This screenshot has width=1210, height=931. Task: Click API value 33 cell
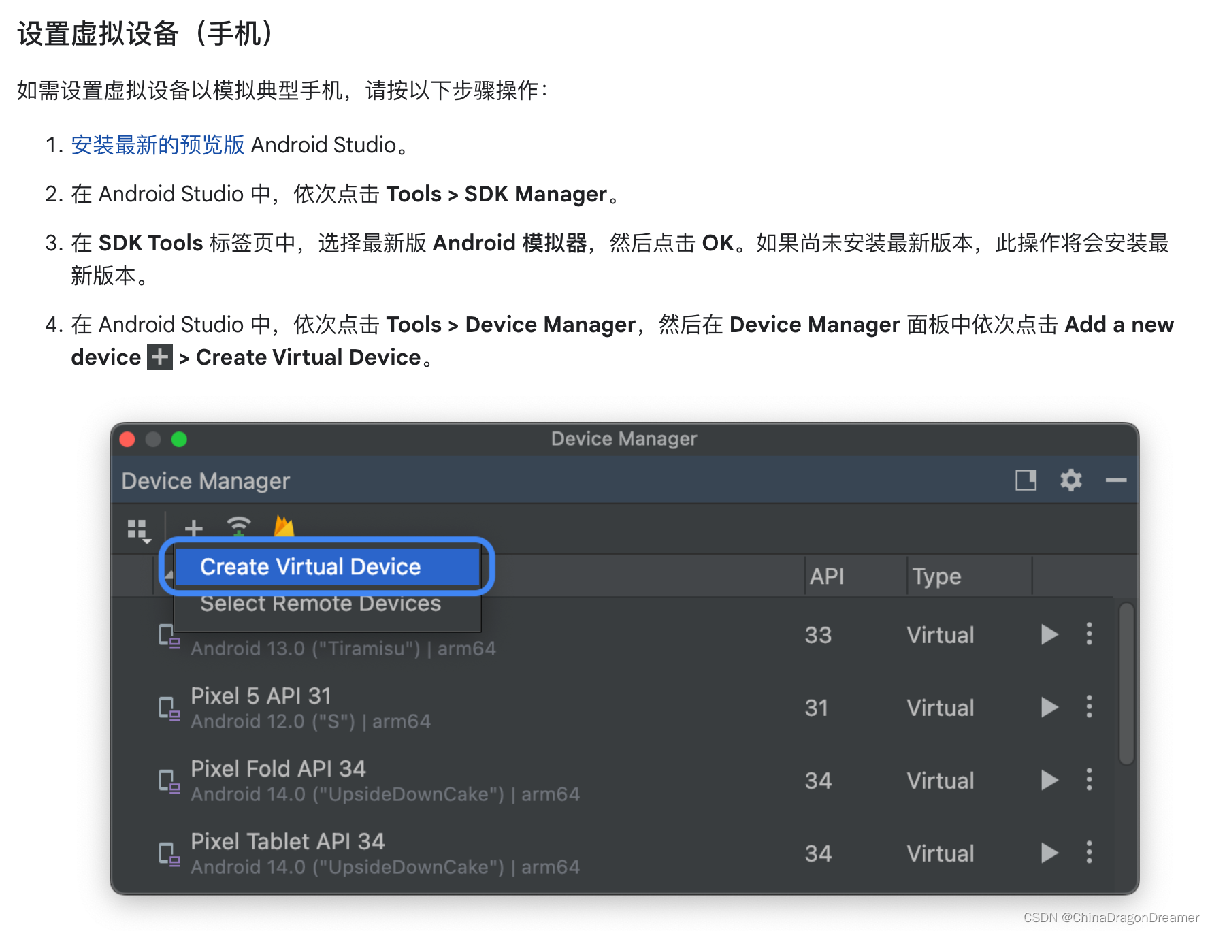(818, 635)
